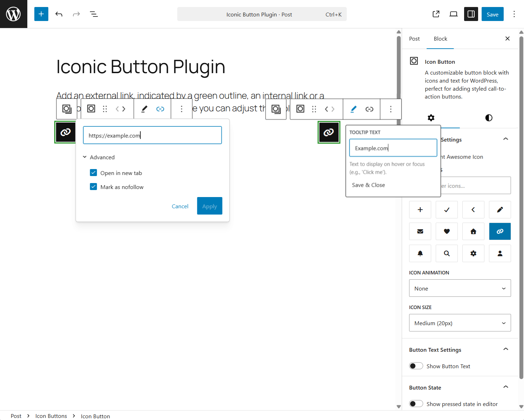524x420 pixels.
Task: Click the right toolbar's active pencil icon
Action: click(x=353, y=109)
